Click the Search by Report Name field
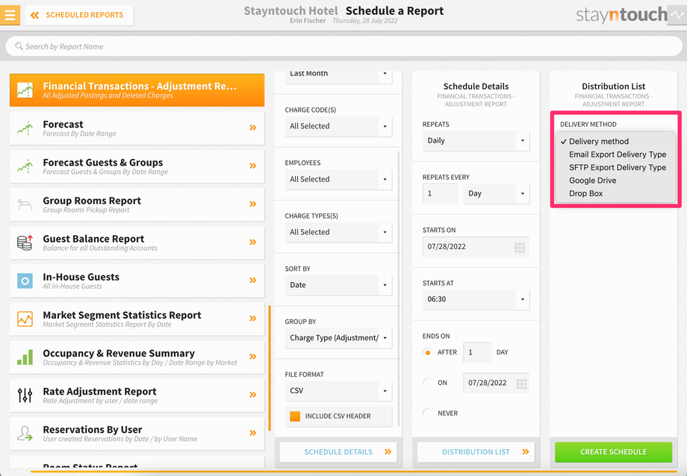The image size is (687, 476). (344, 46)
